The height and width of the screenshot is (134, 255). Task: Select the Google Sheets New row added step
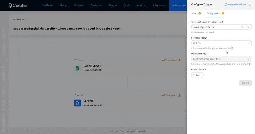coord(92,68)
